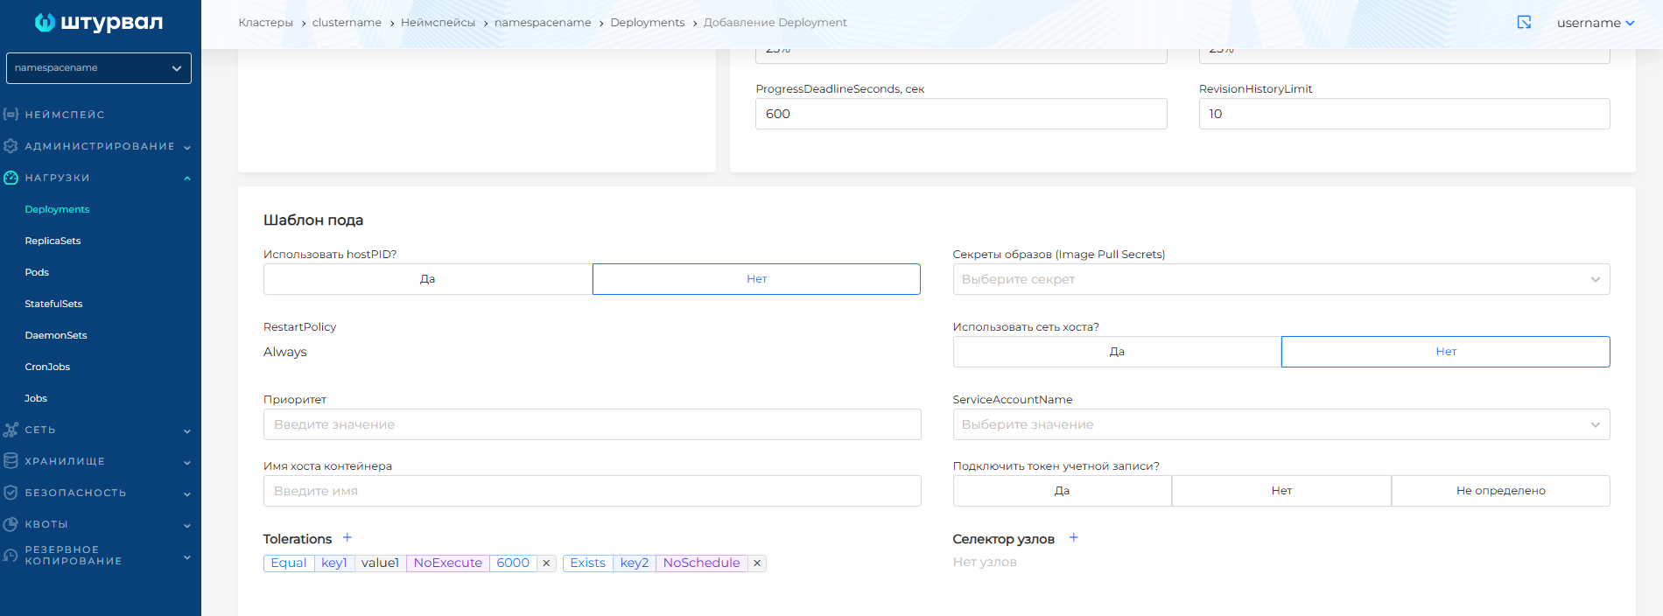Click the Безопасность shield icon
Screen dimensions: 1663x616
click(x=11, y=493)
